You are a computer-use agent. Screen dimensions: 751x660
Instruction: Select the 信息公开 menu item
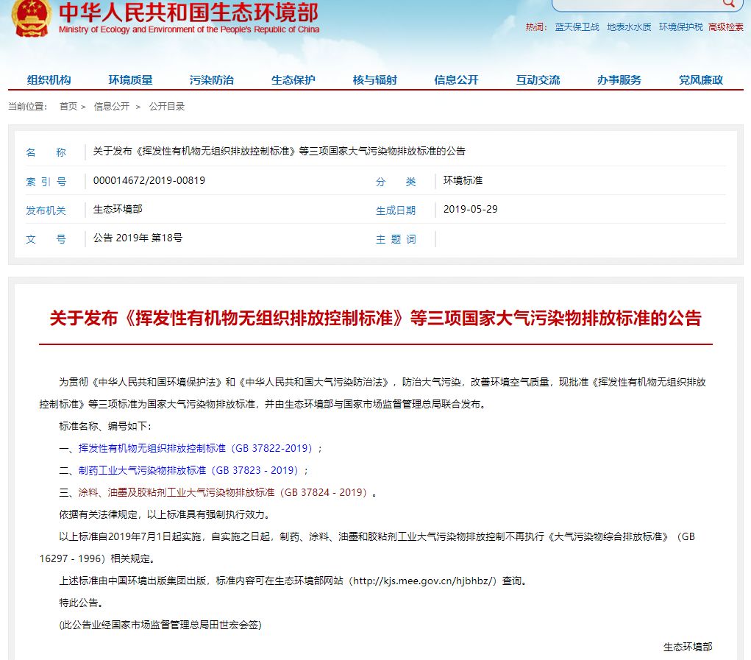pos(456,80)
